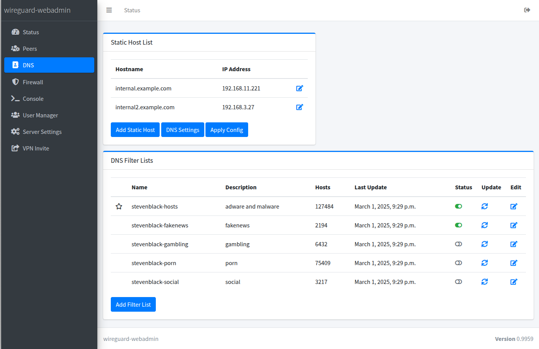Edit the stevenblack-porn filter list

coord(514,263)
